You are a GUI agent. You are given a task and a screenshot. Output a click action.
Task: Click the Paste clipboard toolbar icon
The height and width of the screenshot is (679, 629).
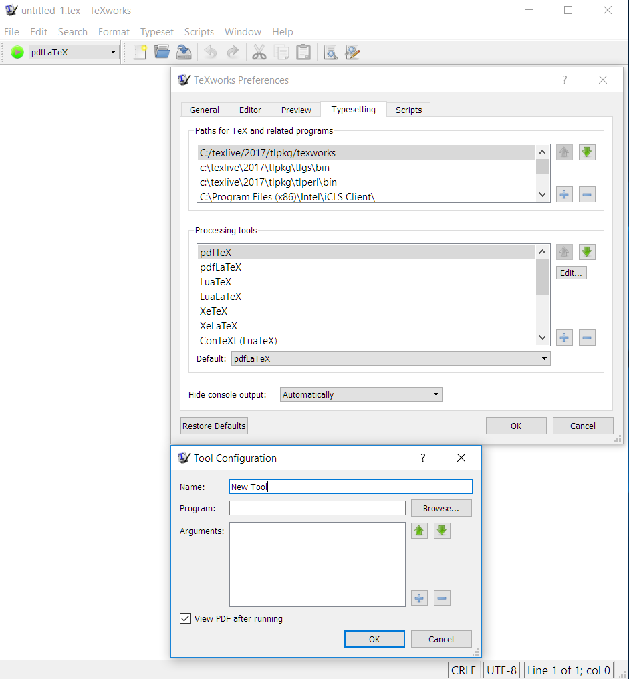[x=303, y=52]
